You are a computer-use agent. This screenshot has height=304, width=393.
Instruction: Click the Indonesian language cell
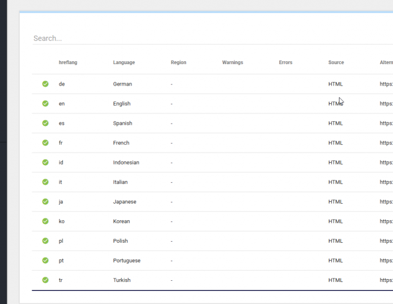click(126, 162)
